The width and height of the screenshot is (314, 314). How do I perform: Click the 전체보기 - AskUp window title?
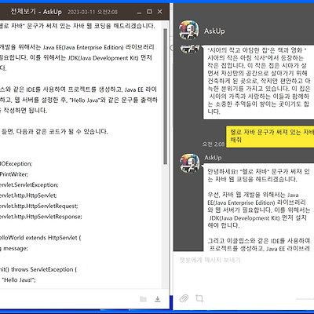(x=36, y=12)
